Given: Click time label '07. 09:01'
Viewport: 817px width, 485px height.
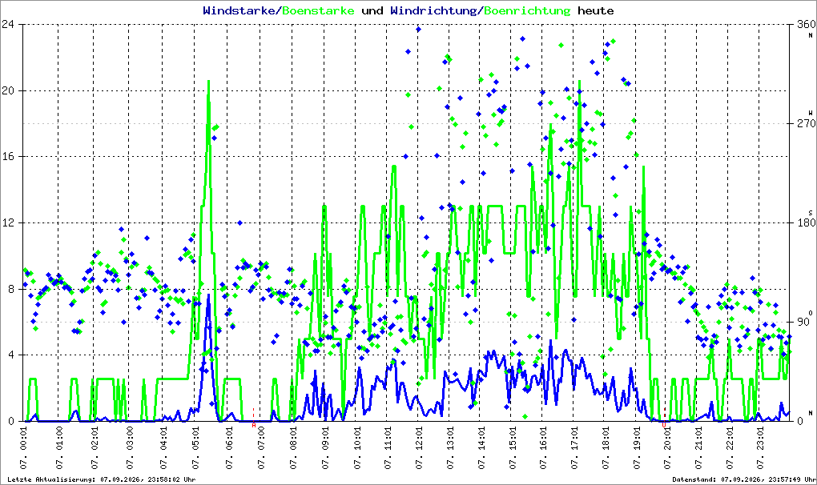Looking at the screenshot, I should click(325, 448).
